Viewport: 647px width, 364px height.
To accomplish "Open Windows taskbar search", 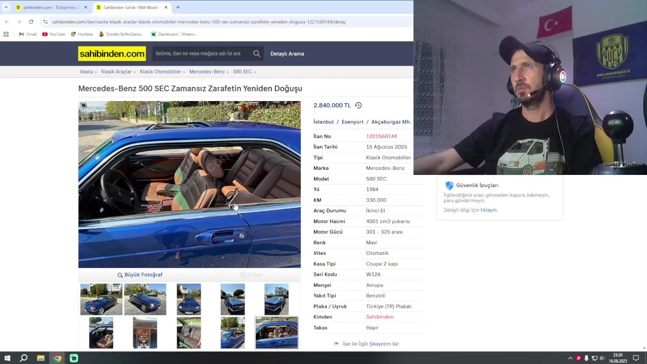I will (23, 358).
